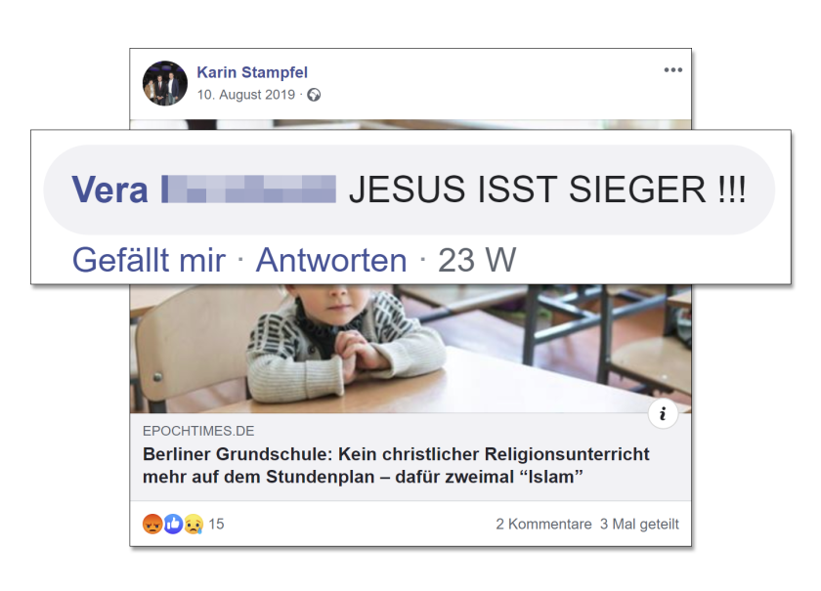Open Karin Stampfel's profile name link

252,72
